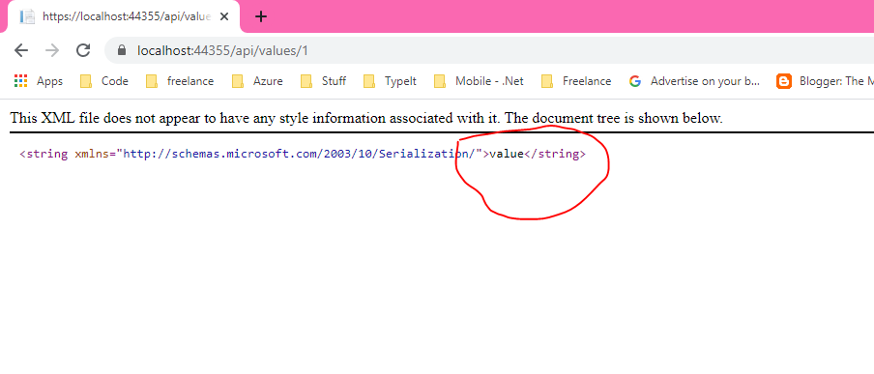Open the Stuff bookmarks folder
The width and height of the screenshot is (874, 374).
pyautogui.click(x=323, y=81)
